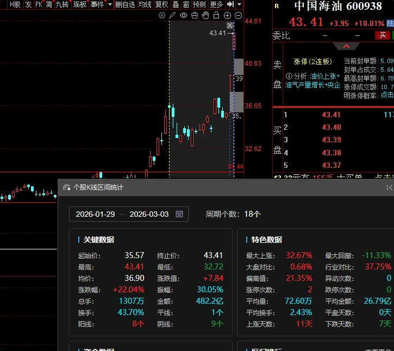The image size is (394, 351).
Task: Click the 关键数据 section header
Action: pos(98,240)
